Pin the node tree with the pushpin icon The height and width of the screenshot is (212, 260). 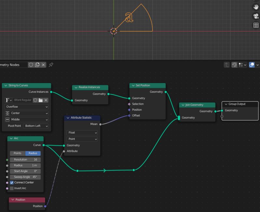click(51, 65)
